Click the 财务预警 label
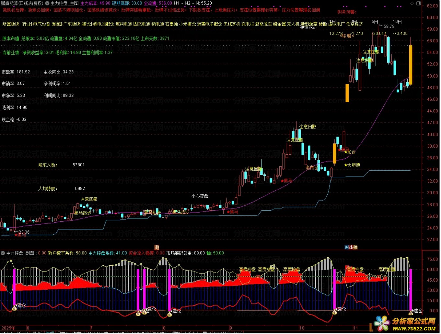Viewport: 441px width, 334px height. 346,12
